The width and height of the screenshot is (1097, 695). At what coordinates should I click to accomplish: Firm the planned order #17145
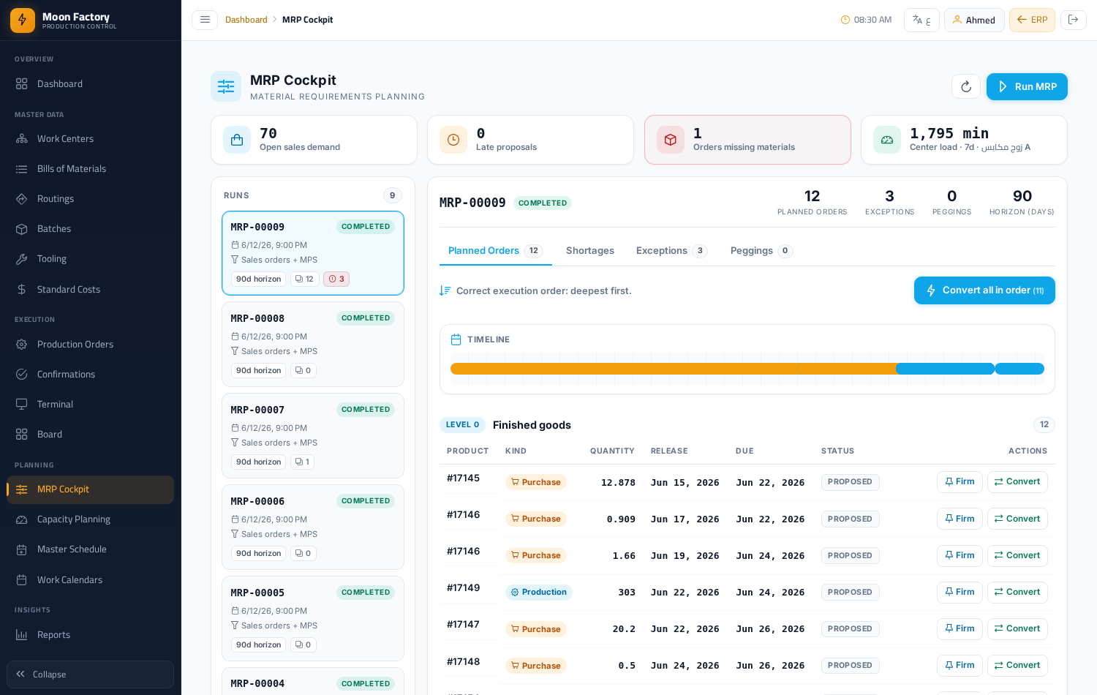click(960, 482)
